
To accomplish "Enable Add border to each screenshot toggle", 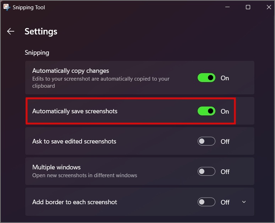I will click(207, 202).
